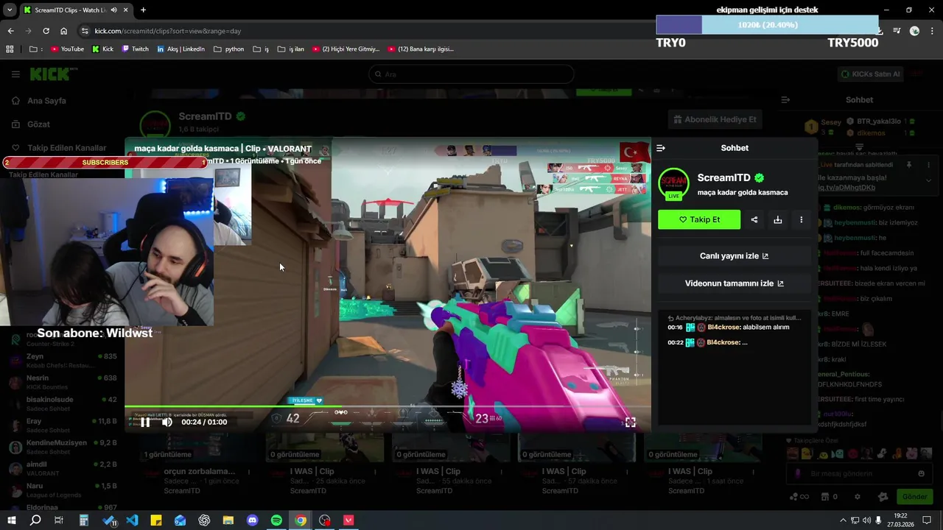
Task: Open the clip's three-dot options menu
Action: [801, 219]
